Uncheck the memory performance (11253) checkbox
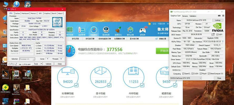The width and height of the screenshot is (234, 105). (142, 85)
